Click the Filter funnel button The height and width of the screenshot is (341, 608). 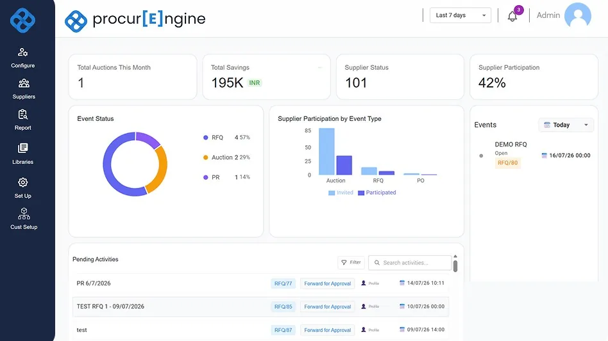(x=351, y=262)
